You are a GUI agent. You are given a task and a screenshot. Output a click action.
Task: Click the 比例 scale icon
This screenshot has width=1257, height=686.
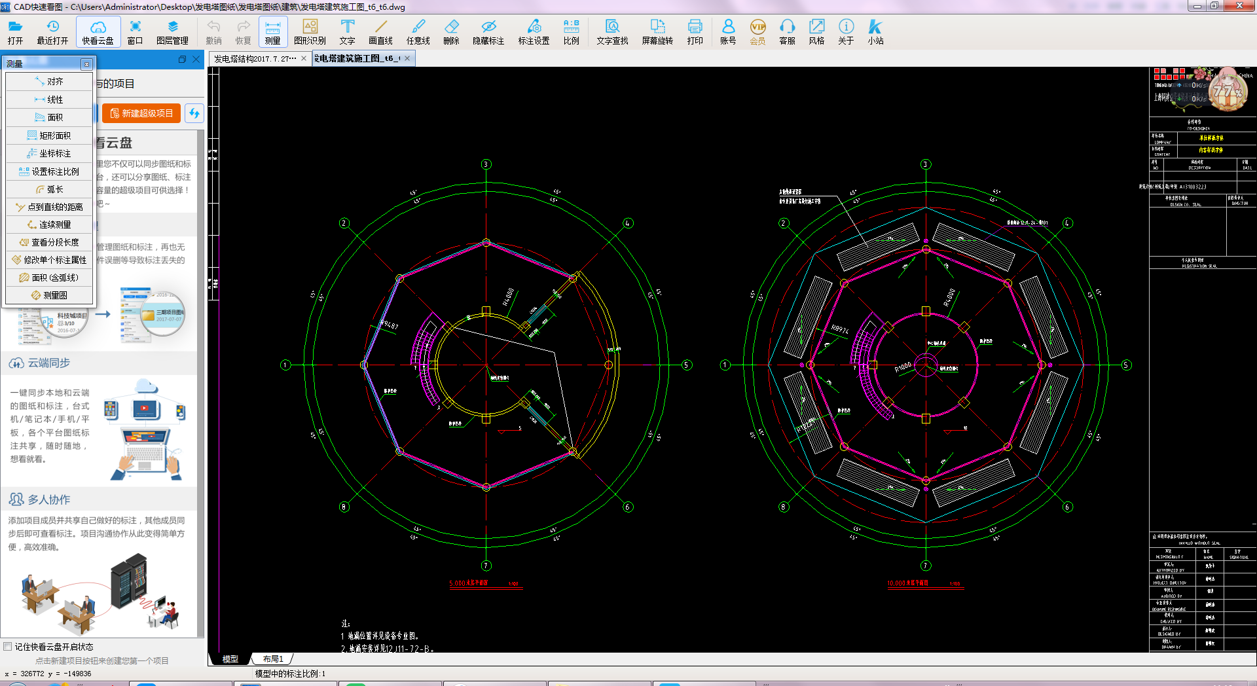tap(572, 32)
